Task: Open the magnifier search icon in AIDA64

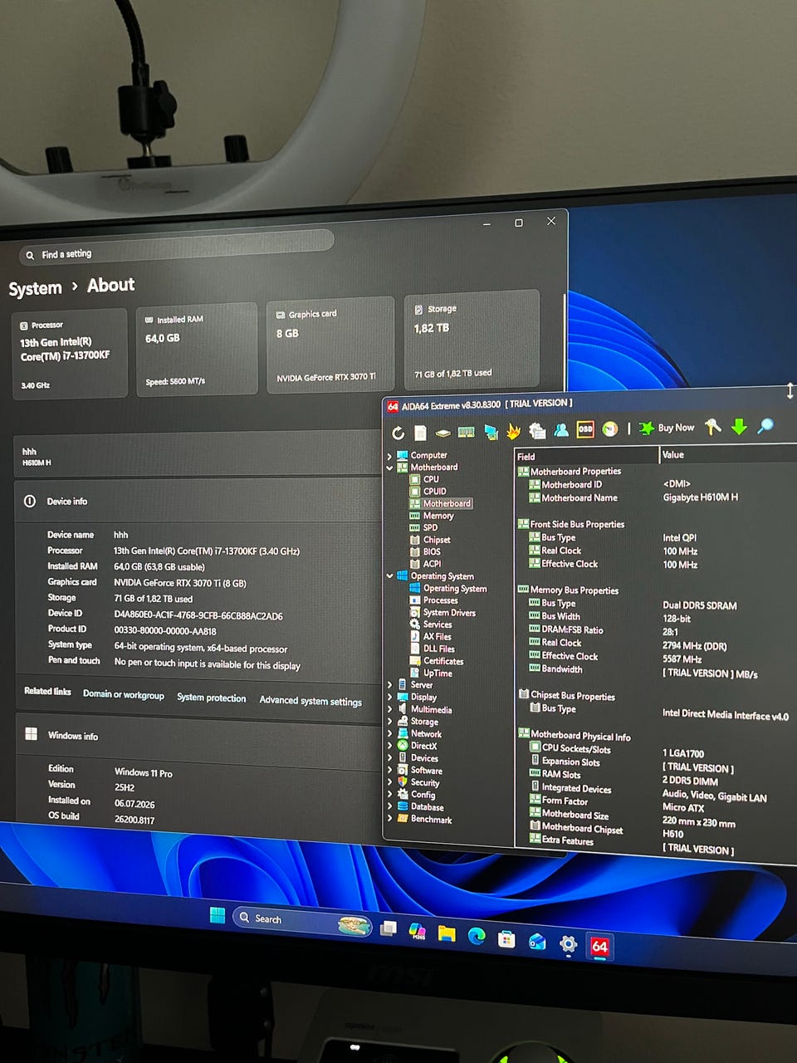Action: 765,426
